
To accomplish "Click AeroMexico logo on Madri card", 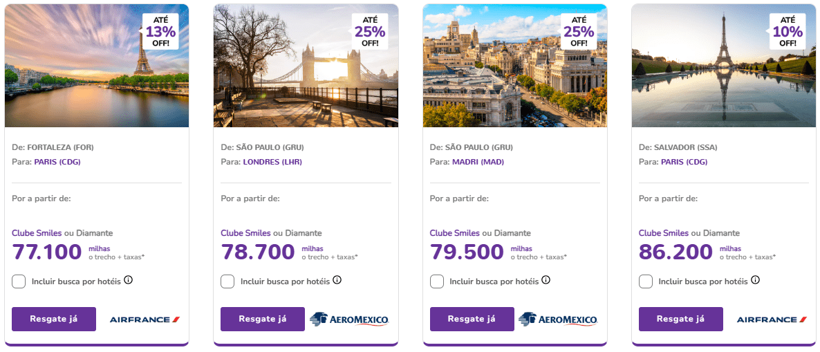I will click(558, 319).
